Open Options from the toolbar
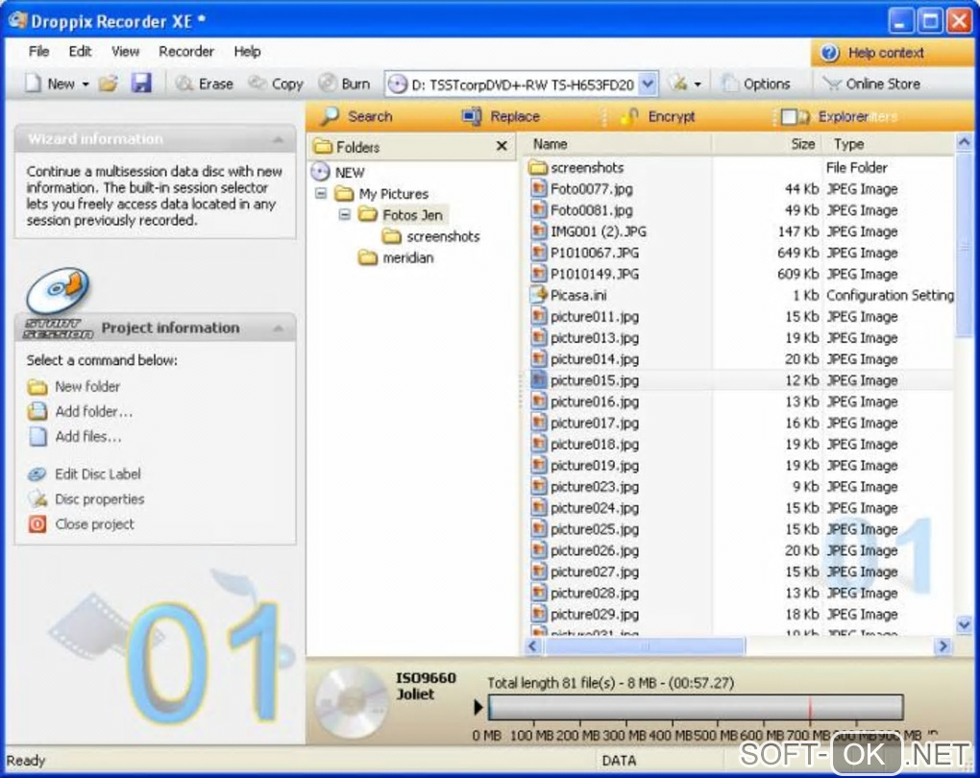This screenshot has width=980, height=778. [x=755, y=84]
